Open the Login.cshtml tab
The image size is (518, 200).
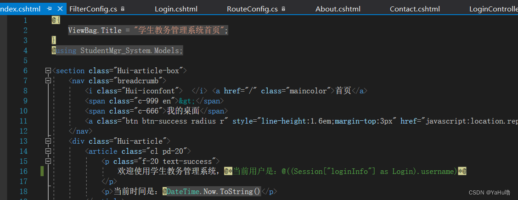coord(176,9)
